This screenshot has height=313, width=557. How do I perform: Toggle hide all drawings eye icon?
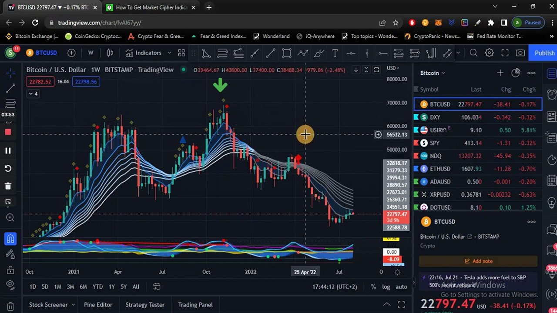click(x=10, y=286)
